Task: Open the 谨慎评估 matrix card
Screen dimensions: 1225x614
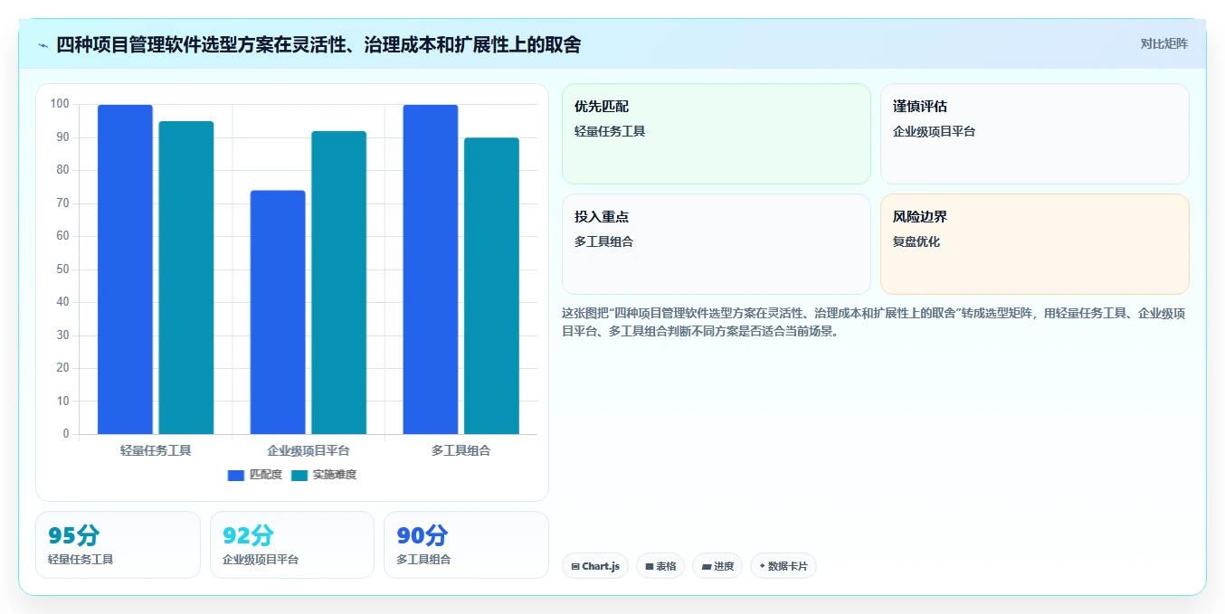Action: [x=1034, y=134]
